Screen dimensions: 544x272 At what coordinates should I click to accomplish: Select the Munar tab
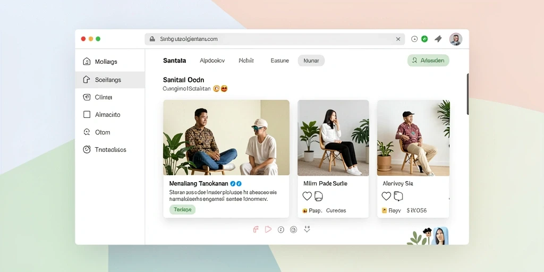pyautogui.click(x=311, y=61)
